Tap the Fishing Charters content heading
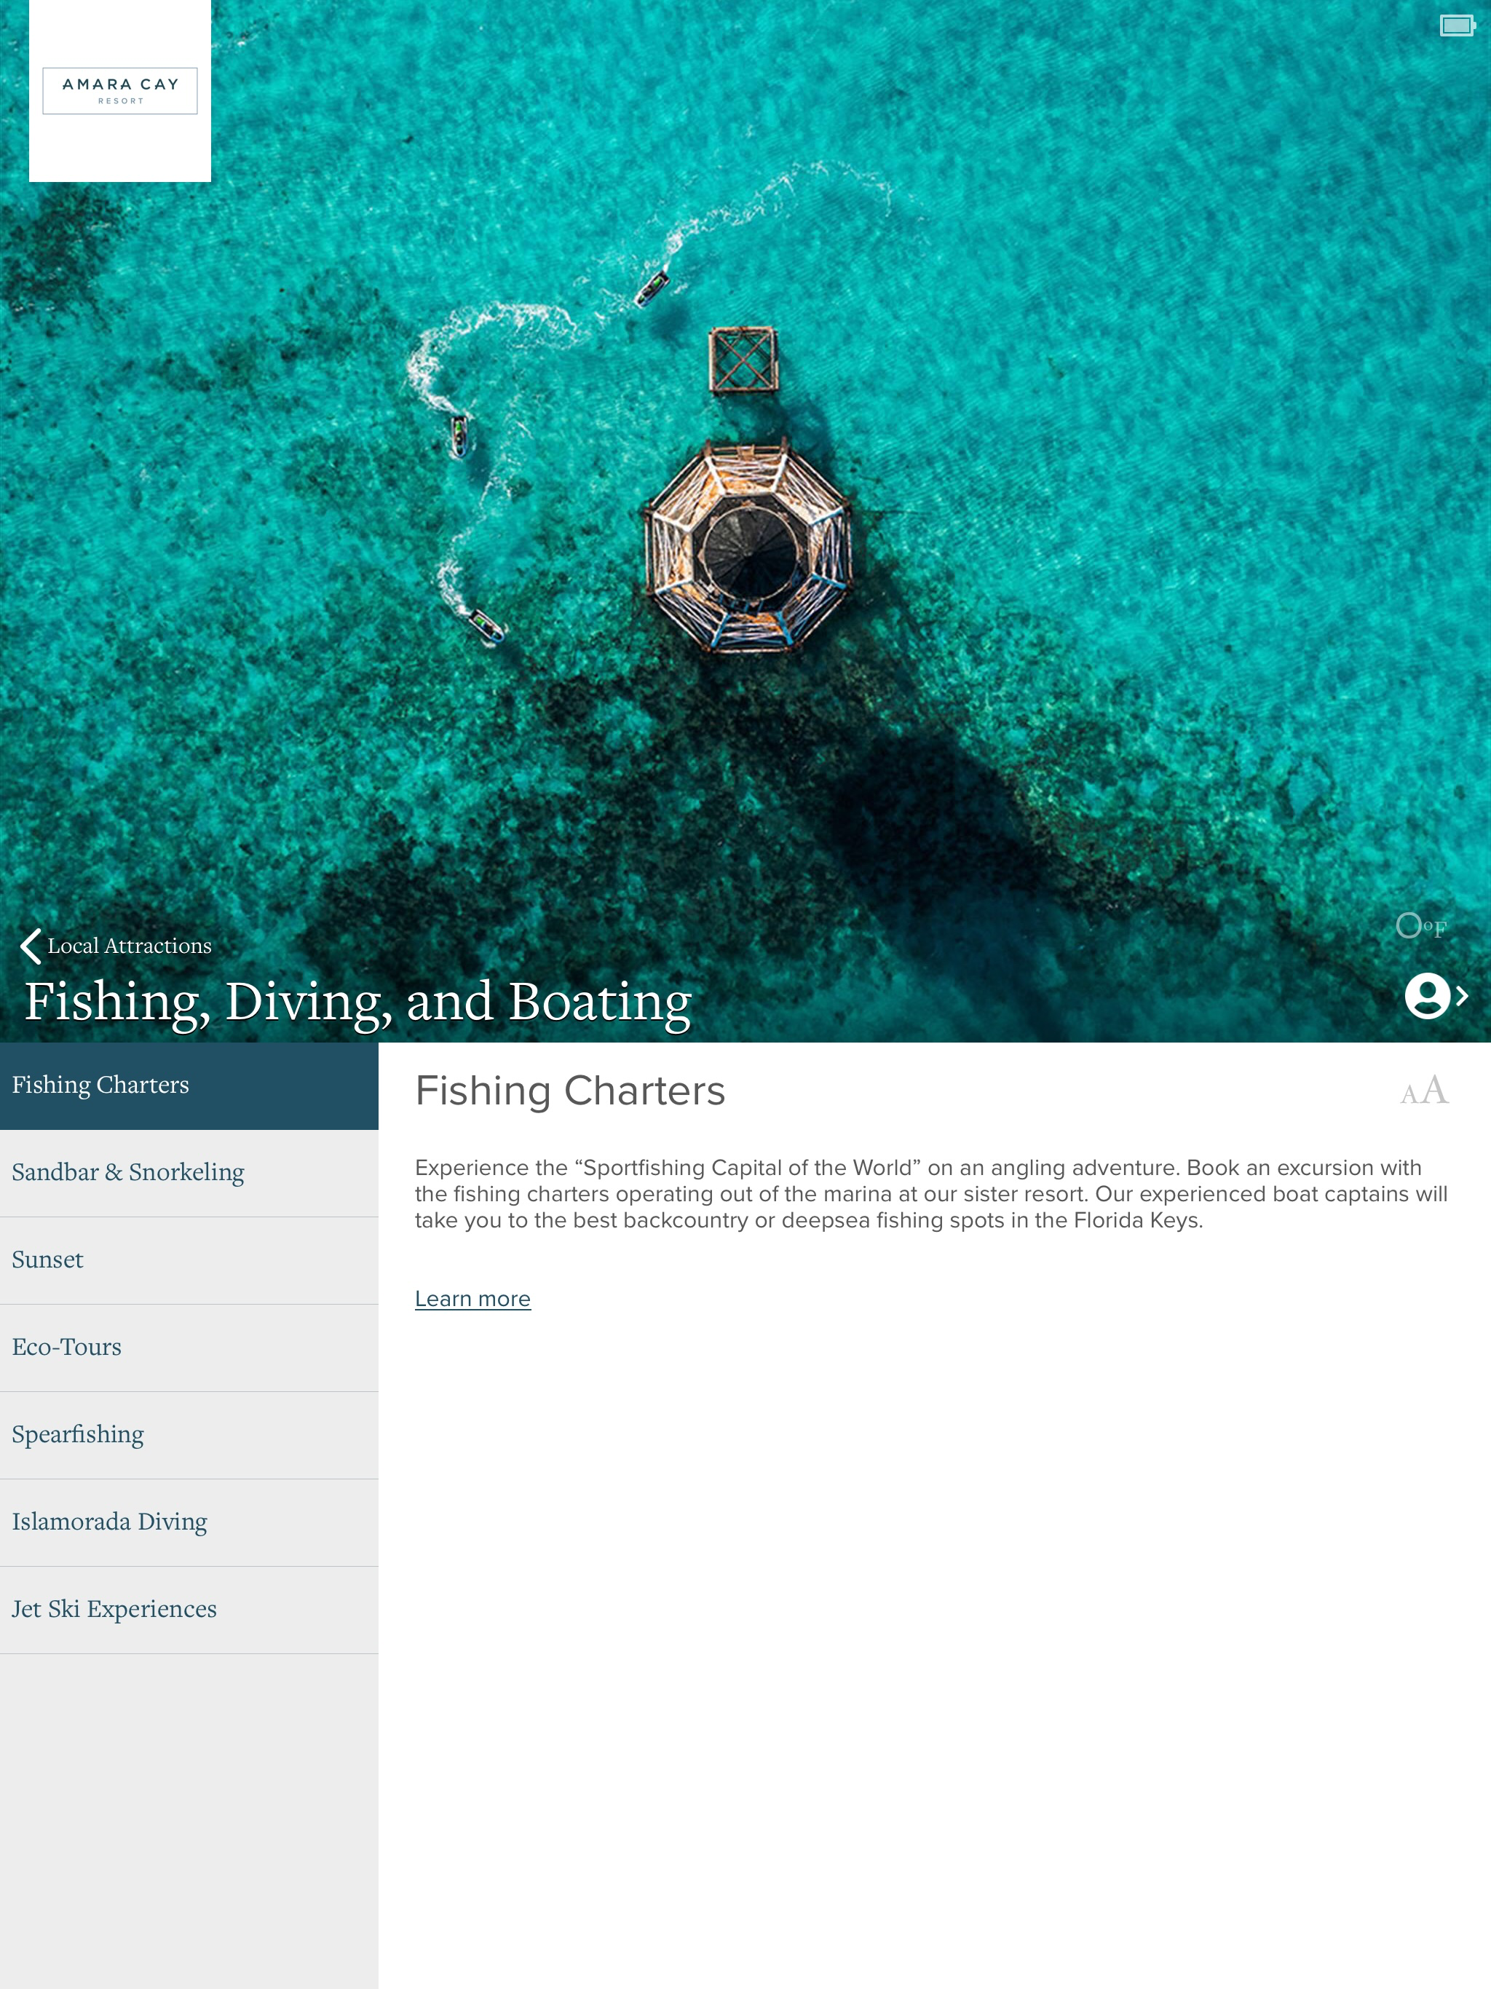This screenshot has height=1989, width=1491. click(569, 1091)
